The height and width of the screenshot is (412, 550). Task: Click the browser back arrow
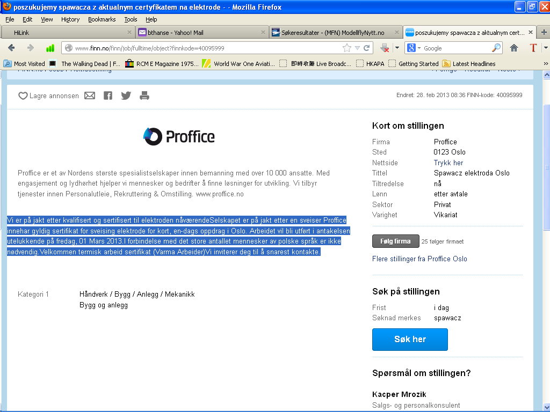tap(11, 48)
